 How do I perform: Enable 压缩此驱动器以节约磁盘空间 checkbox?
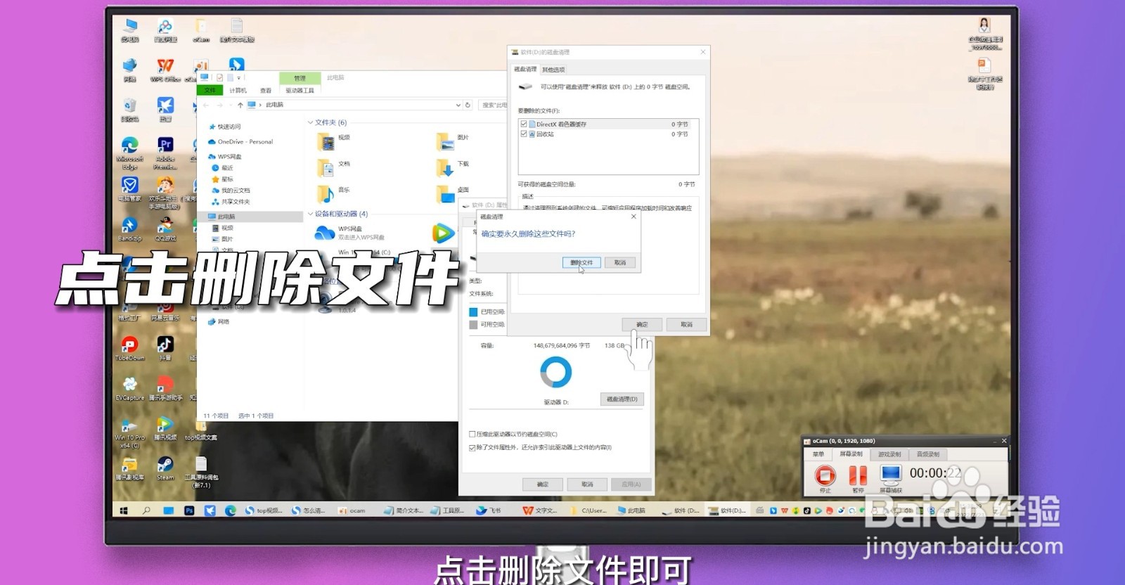(472, 434)
